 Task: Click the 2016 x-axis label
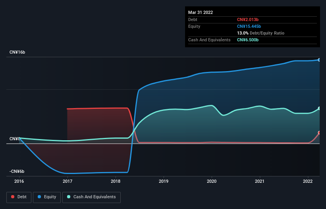click(19, 181)
